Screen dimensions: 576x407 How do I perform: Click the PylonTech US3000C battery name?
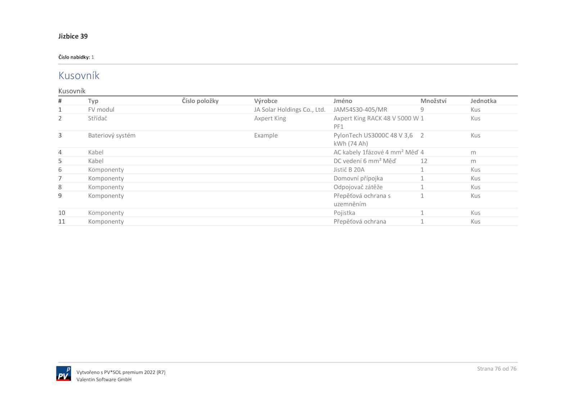click(x=373, y=139)
